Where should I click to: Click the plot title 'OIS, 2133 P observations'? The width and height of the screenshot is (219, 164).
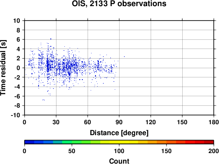click(119, 4)
